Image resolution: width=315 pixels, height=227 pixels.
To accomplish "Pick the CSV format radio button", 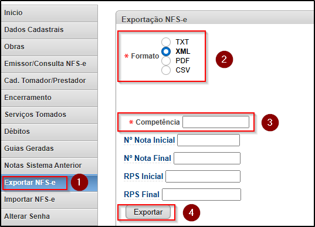I will (x=166, y=70).
